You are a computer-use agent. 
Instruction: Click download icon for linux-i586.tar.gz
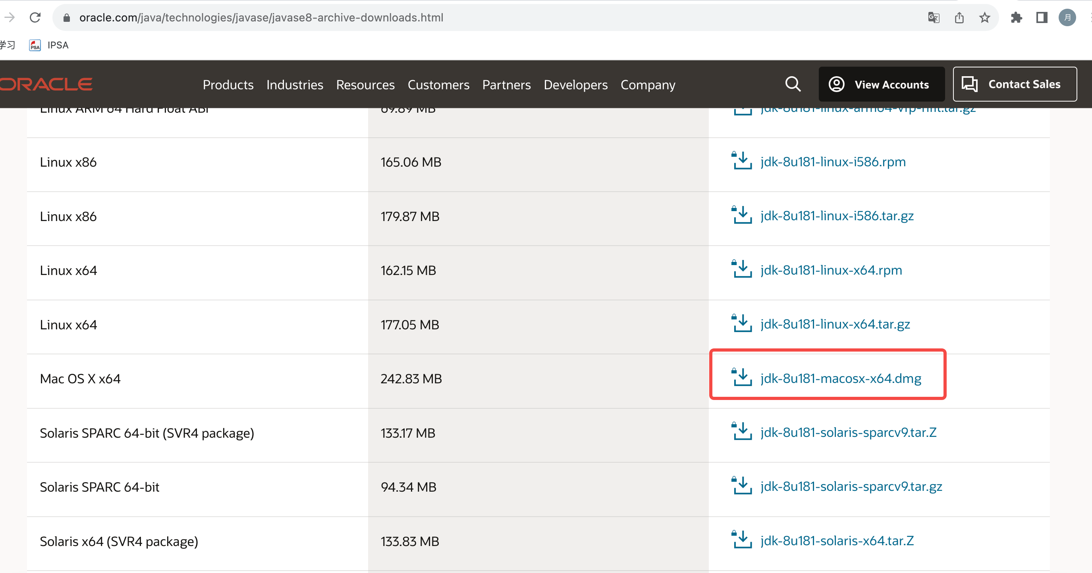pyautogui.click(x=741, y=215)
